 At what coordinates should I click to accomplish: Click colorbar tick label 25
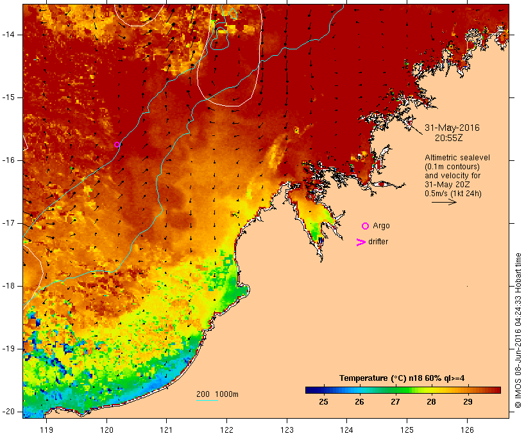[323, 401]
